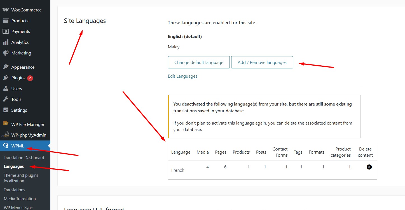Open the Translations submenu item
Screen dimensions: 405x210
pyautogui.click(x=14, y=190)
